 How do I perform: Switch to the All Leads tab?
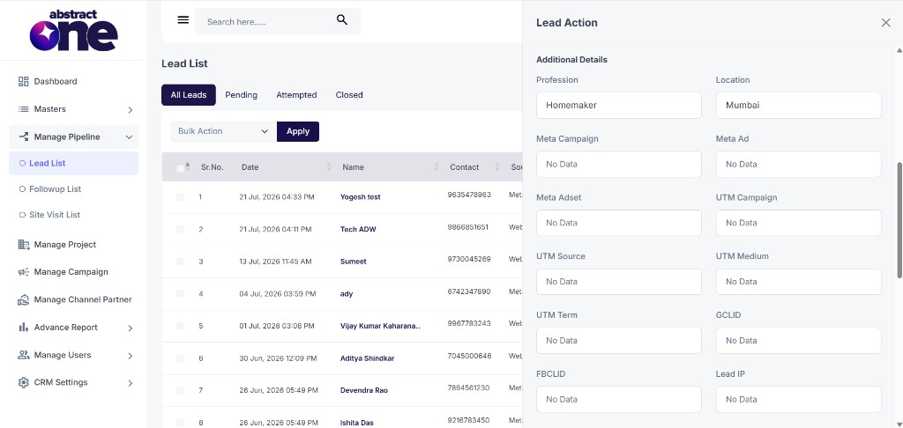coord(189,95)
